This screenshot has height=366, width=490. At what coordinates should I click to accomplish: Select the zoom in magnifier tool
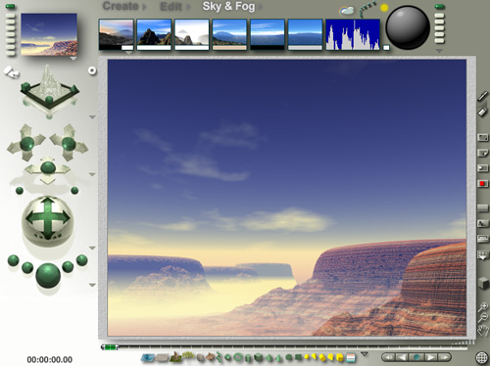(x=483, y=306)
